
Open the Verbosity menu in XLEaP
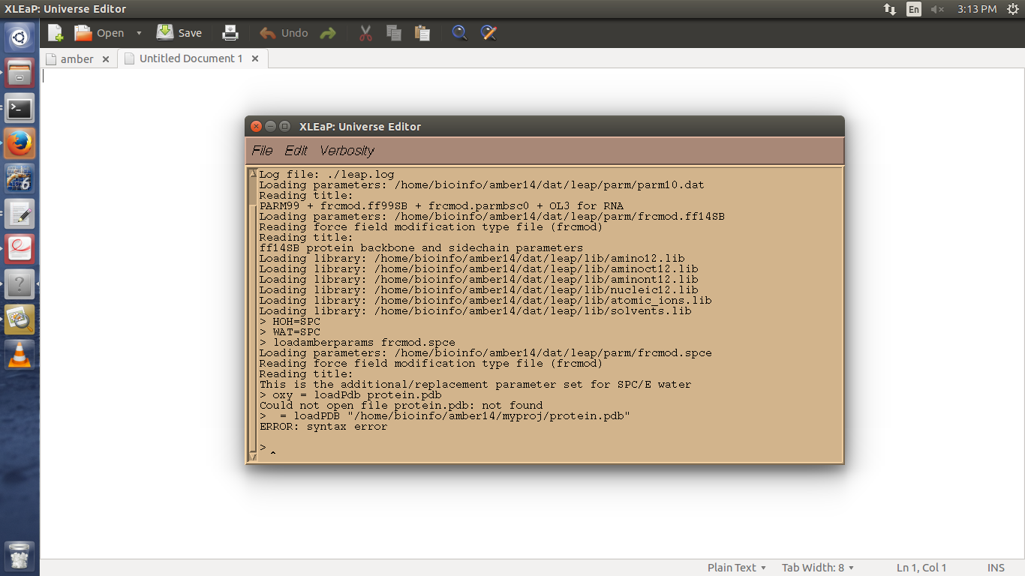click(347, 151)
